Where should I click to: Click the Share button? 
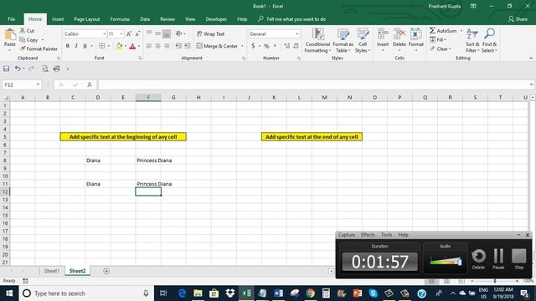(x=518, y=19)
